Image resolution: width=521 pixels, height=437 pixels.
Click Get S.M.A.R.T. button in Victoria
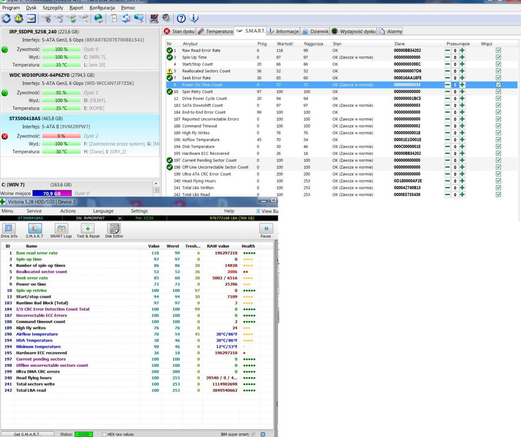(x=27, y=434)
